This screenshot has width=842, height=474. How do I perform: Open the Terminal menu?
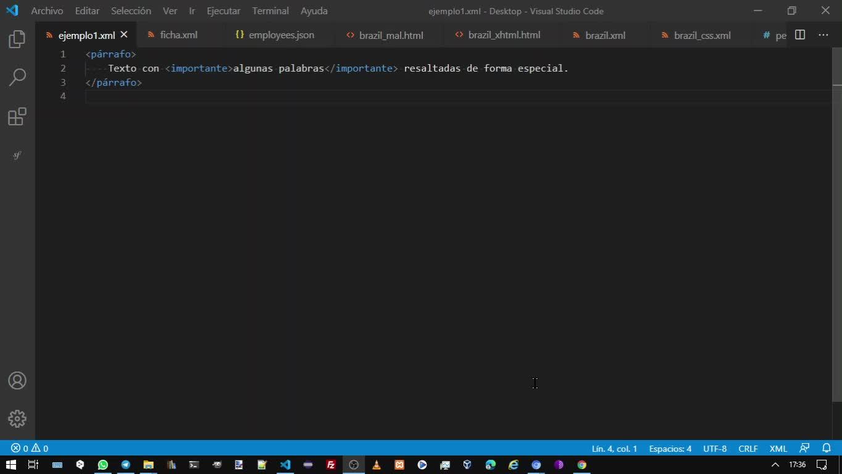270,11
